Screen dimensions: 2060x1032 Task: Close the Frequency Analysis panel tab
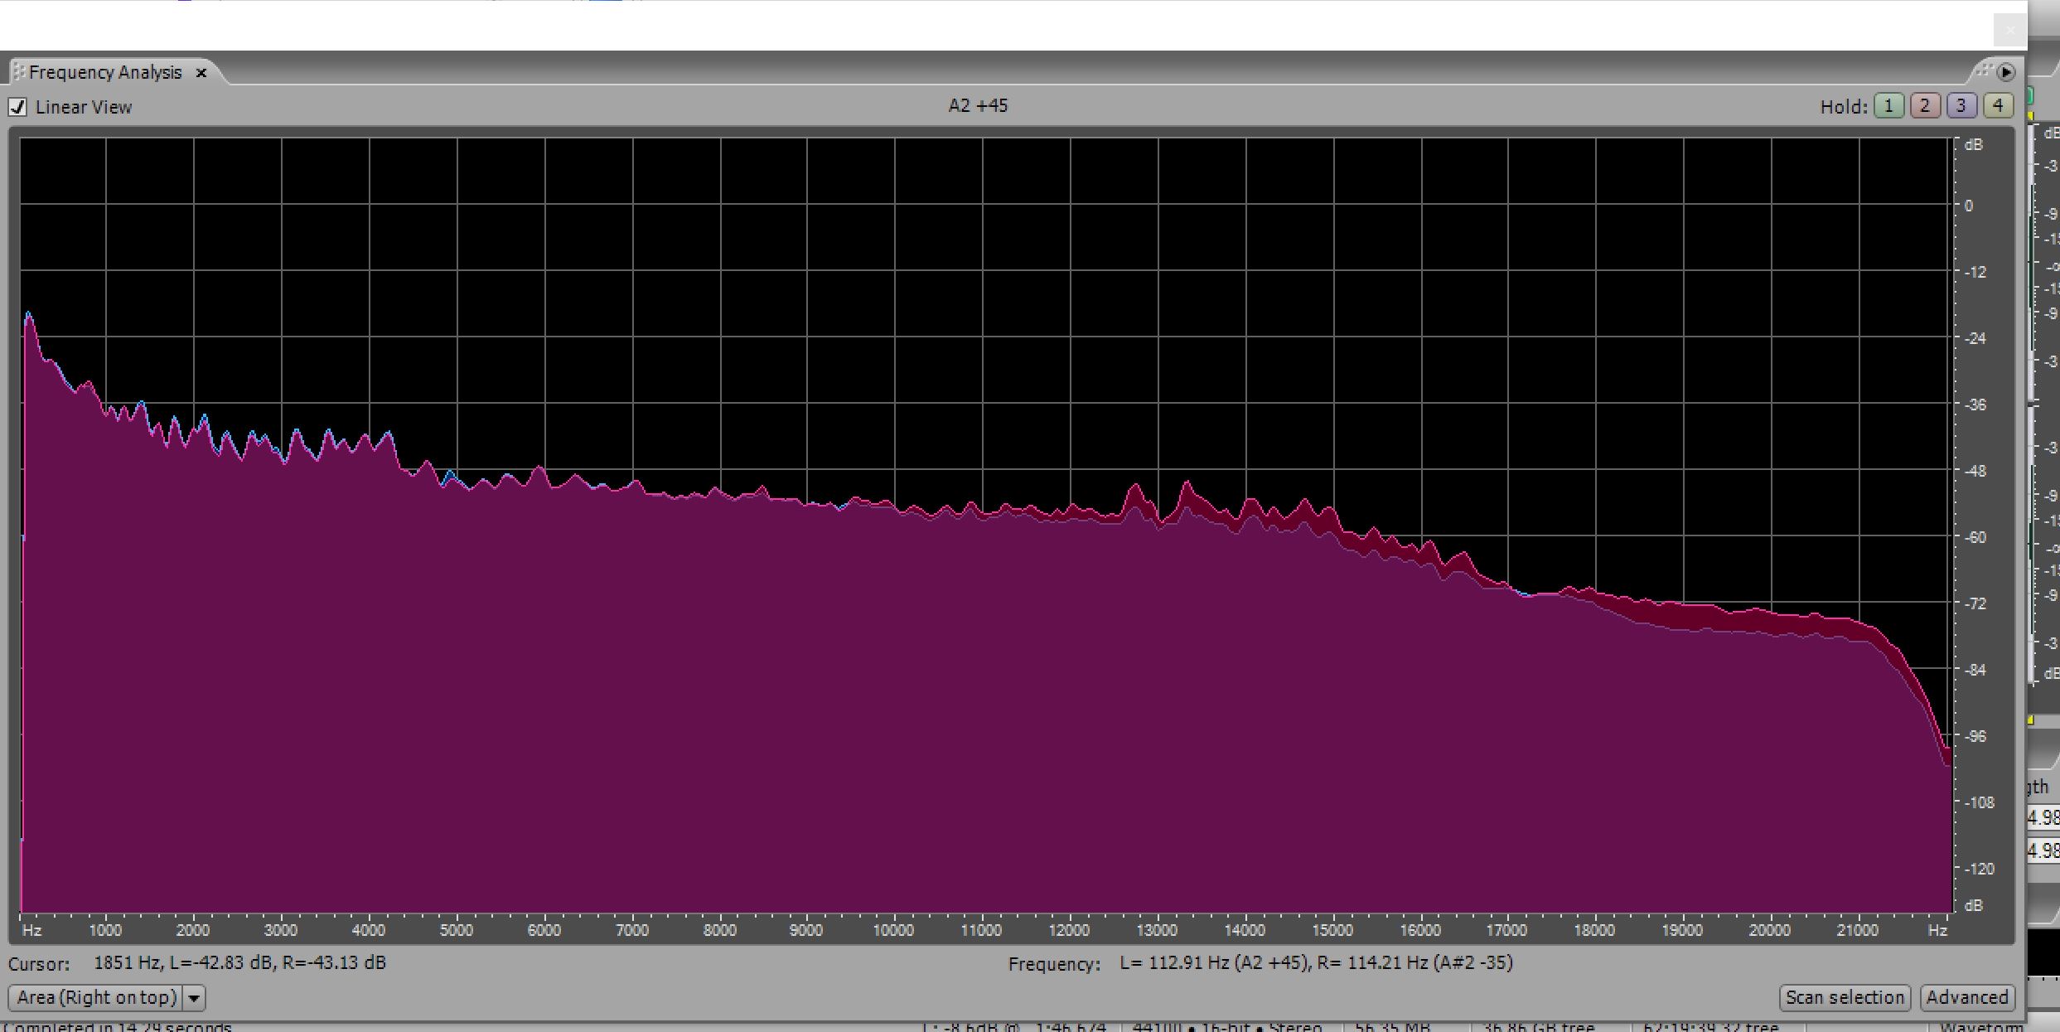pos(201,73)
